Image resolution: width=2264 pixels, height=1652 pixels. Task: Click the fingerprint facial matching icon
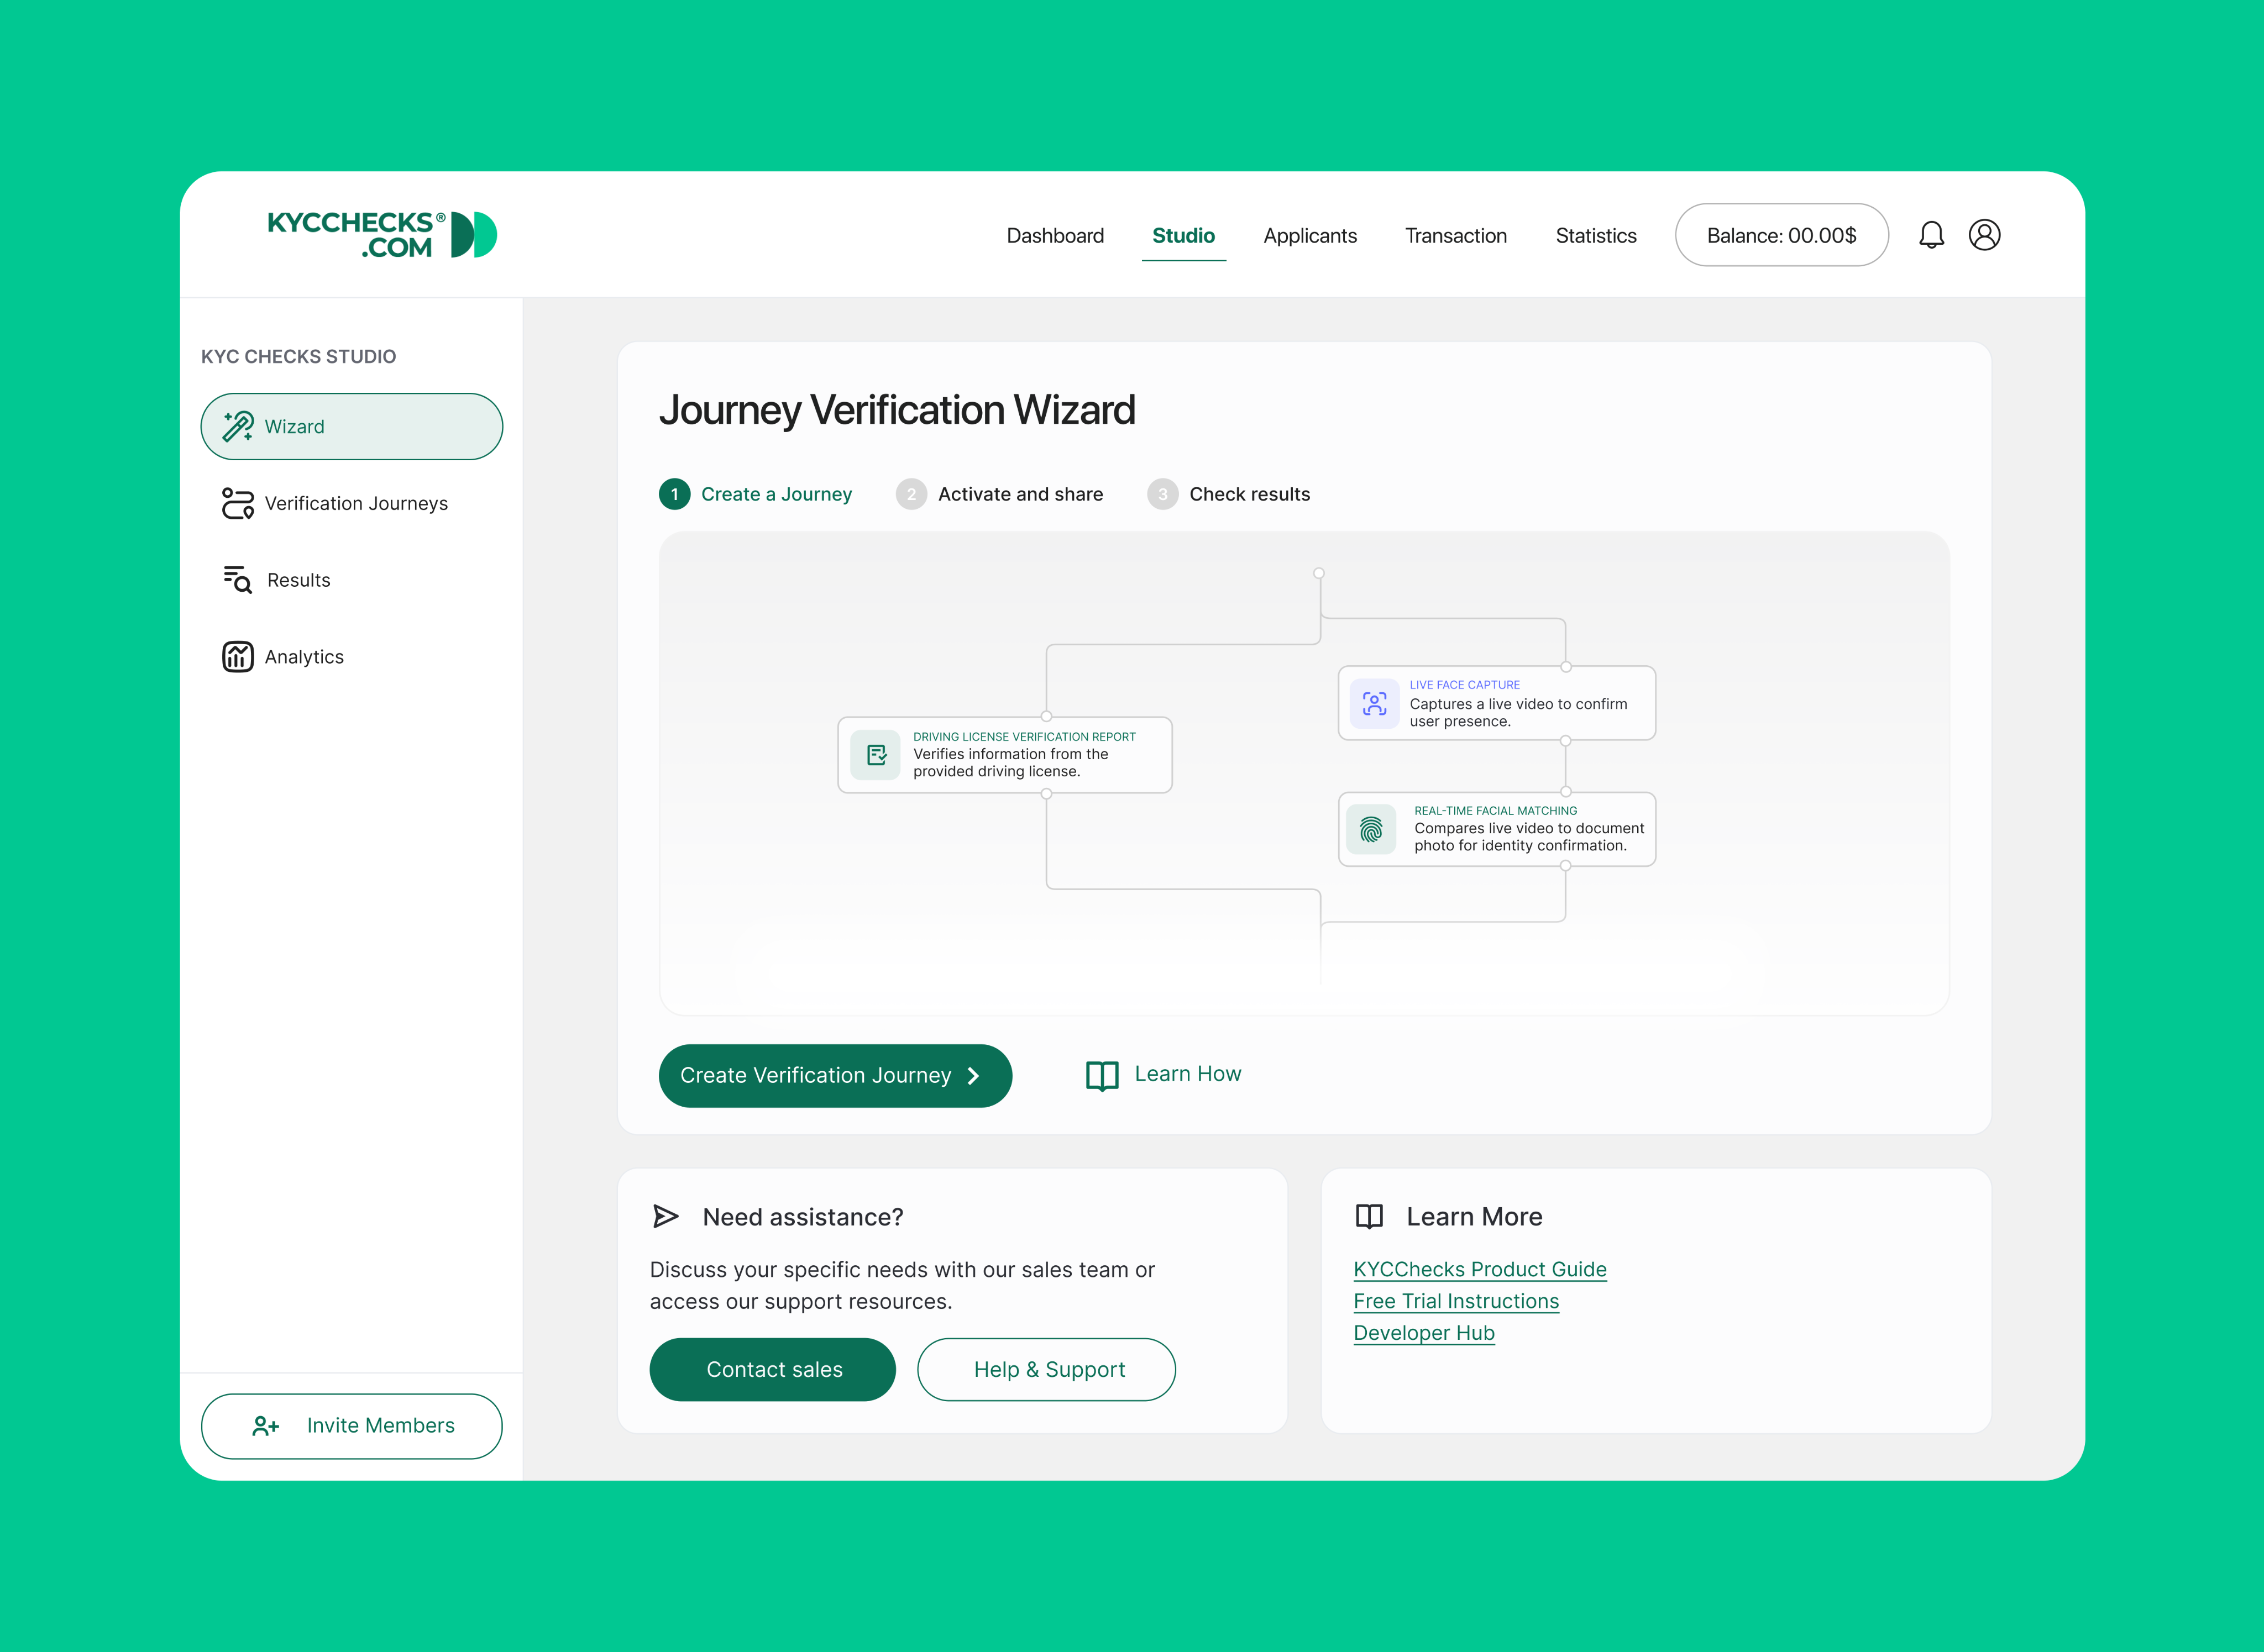click(x=1371, y=829)
